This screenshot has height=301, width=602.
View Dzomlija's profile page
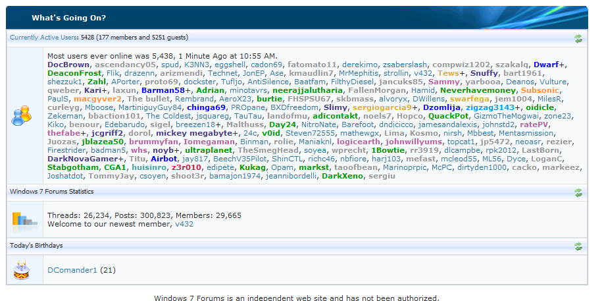point(442,107)
